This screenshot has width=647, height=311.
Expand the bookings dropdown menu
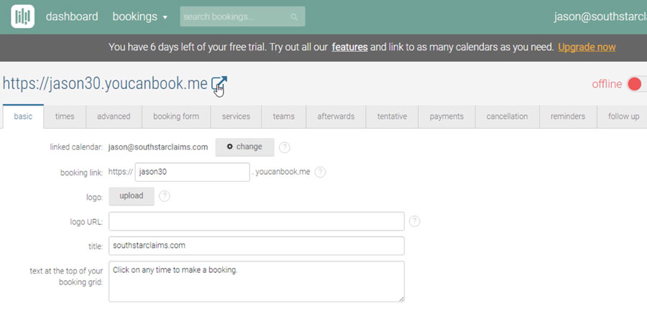(x=140, y=17)
